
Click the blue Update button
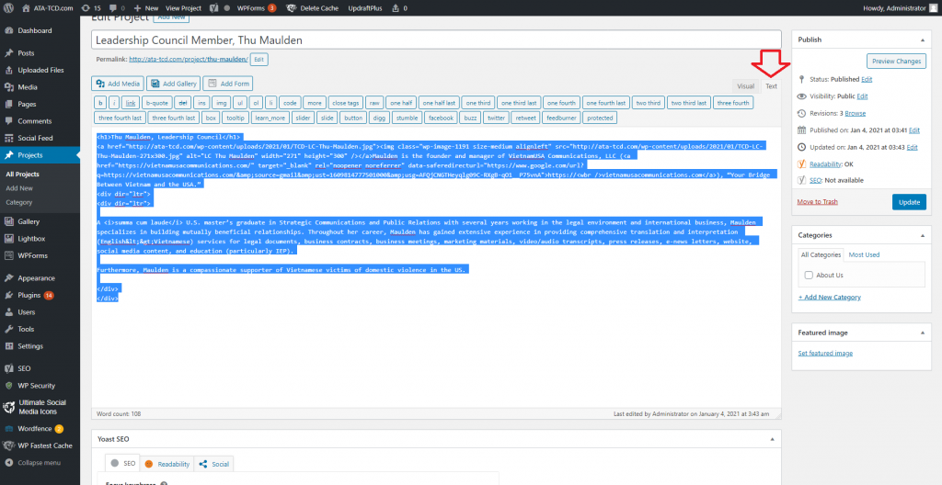click(x=909, y=202)
